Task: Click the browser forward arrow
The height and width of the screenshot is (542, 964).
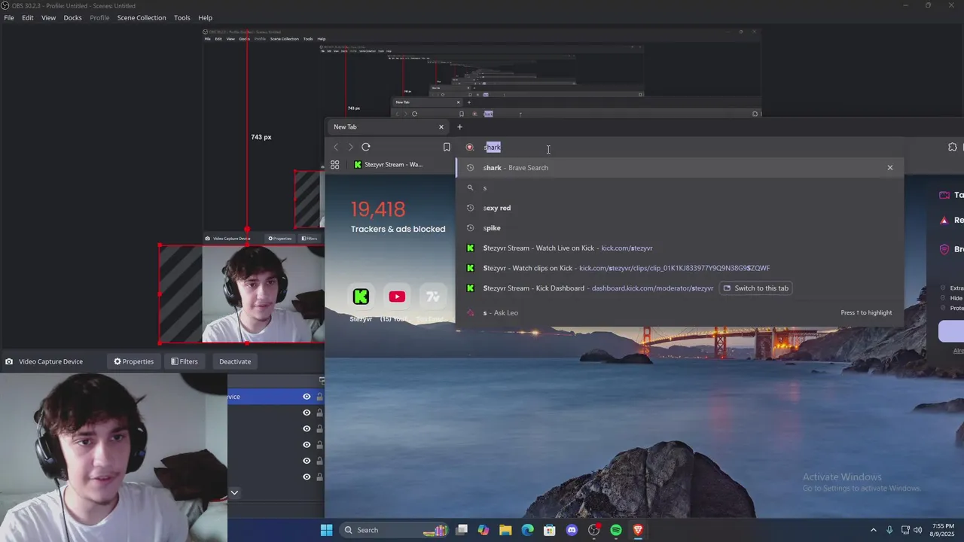Action: click(x=350, y=147)
